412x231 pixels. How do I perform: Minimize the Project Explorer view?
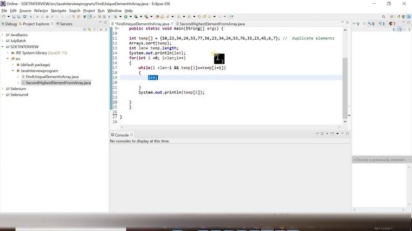tap(100, 23)
